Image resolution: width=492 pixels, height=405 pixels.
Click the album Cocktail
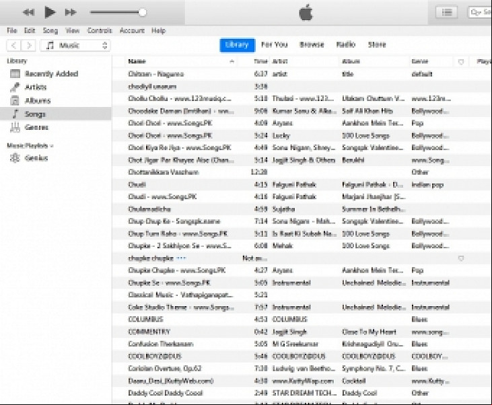coord(353,381)
